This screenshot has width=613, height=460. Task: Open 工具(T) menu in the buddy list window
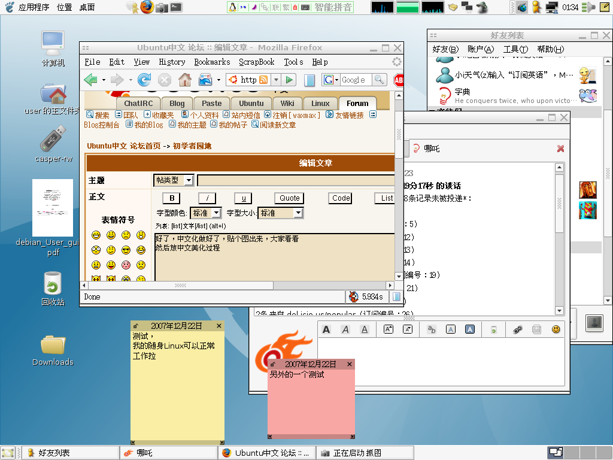(x=515, y=49)
